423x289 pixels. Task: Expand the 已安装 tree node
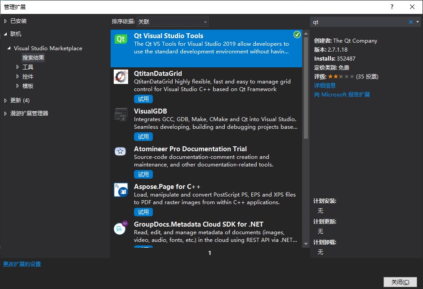click(5, 21)
